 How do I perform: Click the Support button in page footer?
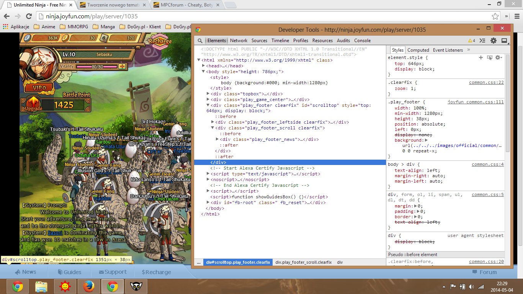coord(113,272)
